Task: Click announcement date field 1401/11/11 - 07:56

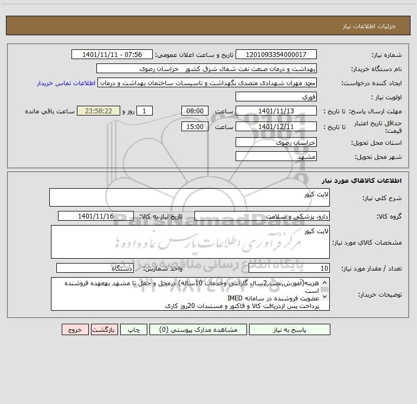Action: 112,54
